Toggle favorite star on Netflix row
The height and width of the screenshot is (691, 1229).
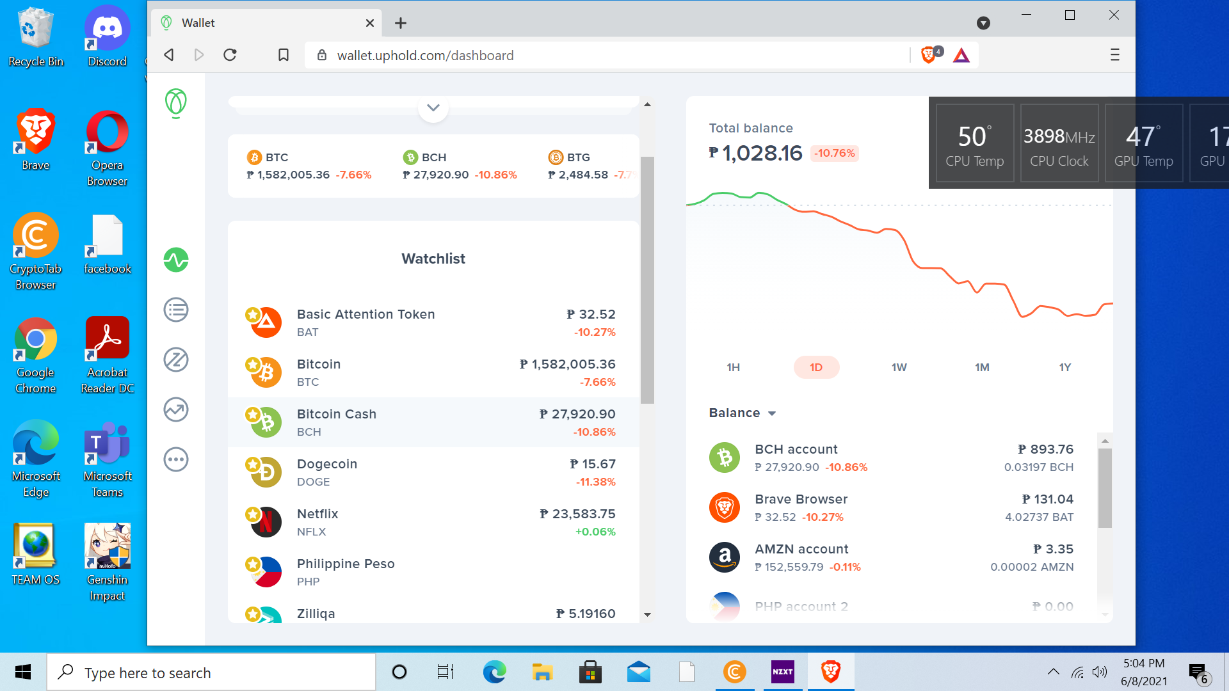click(x=253, y=514)
